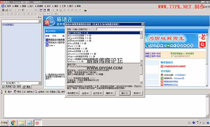The height and width of the screenshot is (127, 210).
Task: Open the 易语言官方网站 link
Action: [x=171, y=82]
